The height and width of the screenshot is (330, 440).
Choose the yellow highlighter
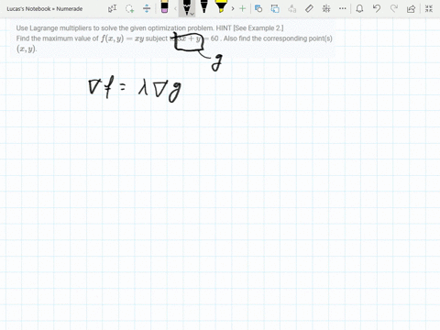pos(221,6)
